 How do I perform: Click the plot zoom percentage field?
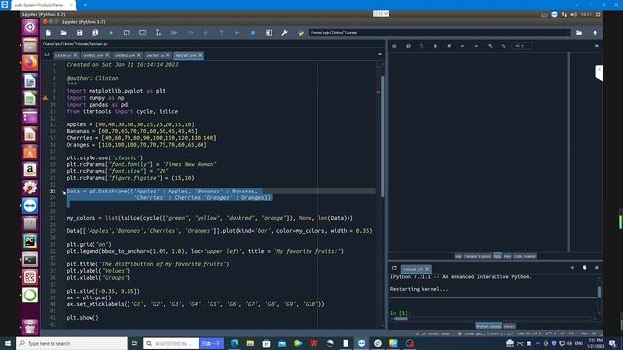click(x=522, y=46)
